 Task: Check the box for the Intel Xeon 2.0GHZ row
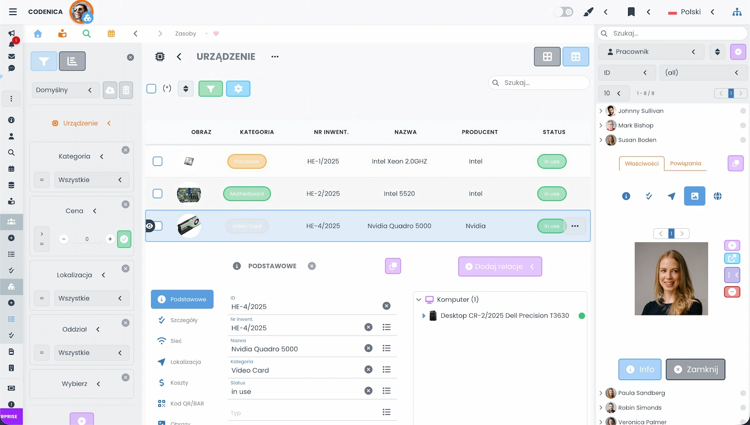(x=157, y=161)
